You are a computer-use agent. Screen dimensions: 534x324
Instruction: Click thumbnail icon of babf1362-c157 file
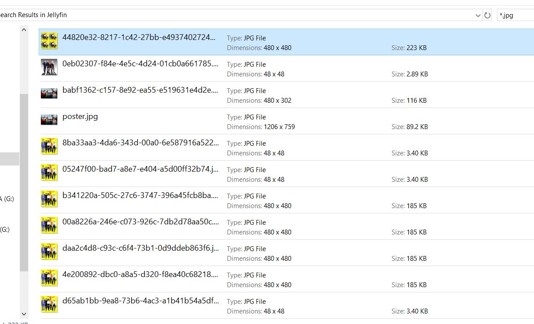pos(49,94)
